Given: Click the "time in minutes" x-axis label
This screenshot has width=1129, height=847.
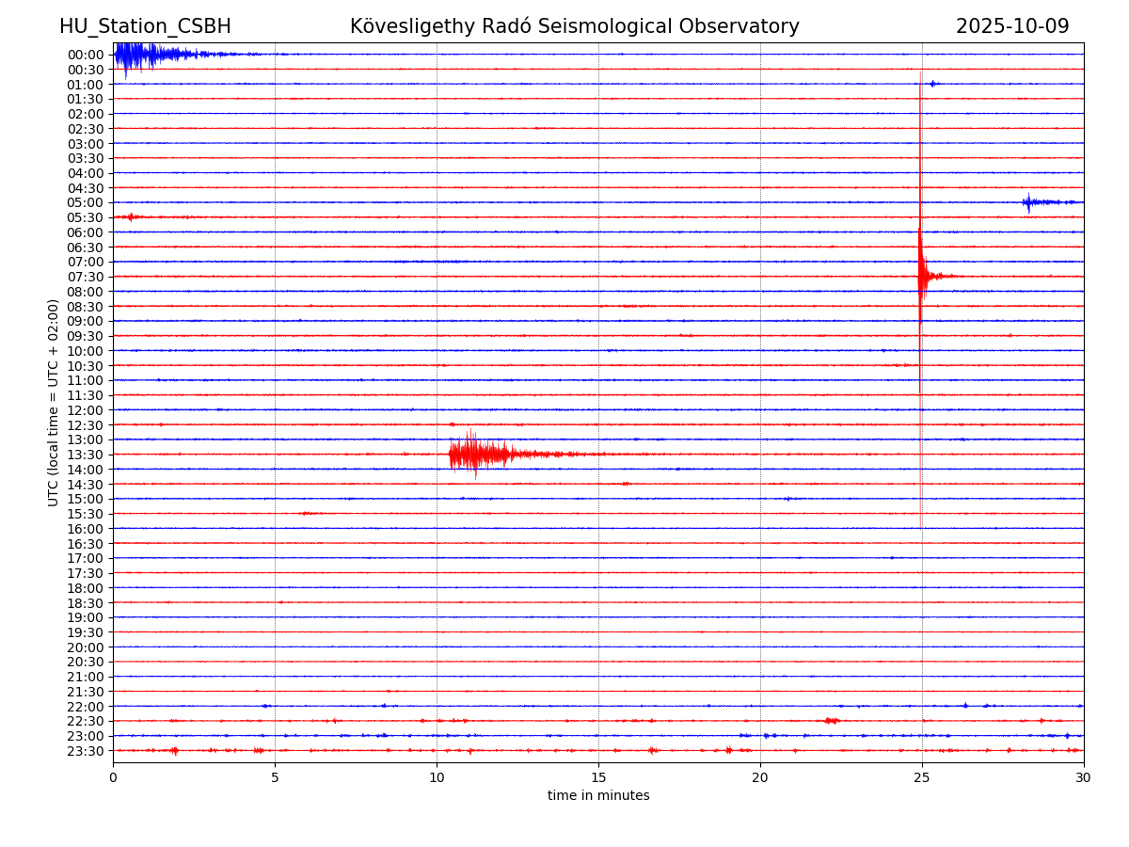Looking at the screenshot, I should [x=598, y=796].
